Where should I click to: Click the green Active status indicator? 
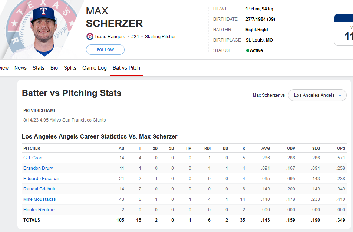pyautogui.click(x=247, y=50)
